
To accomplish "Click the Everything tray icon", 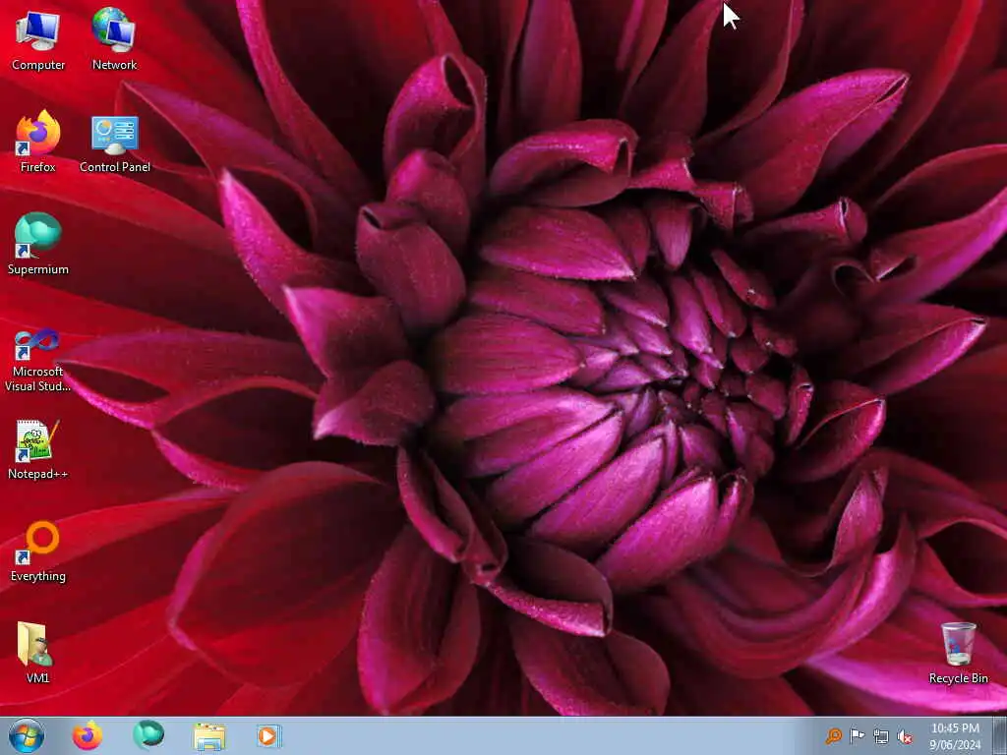I will click(834, 735).
